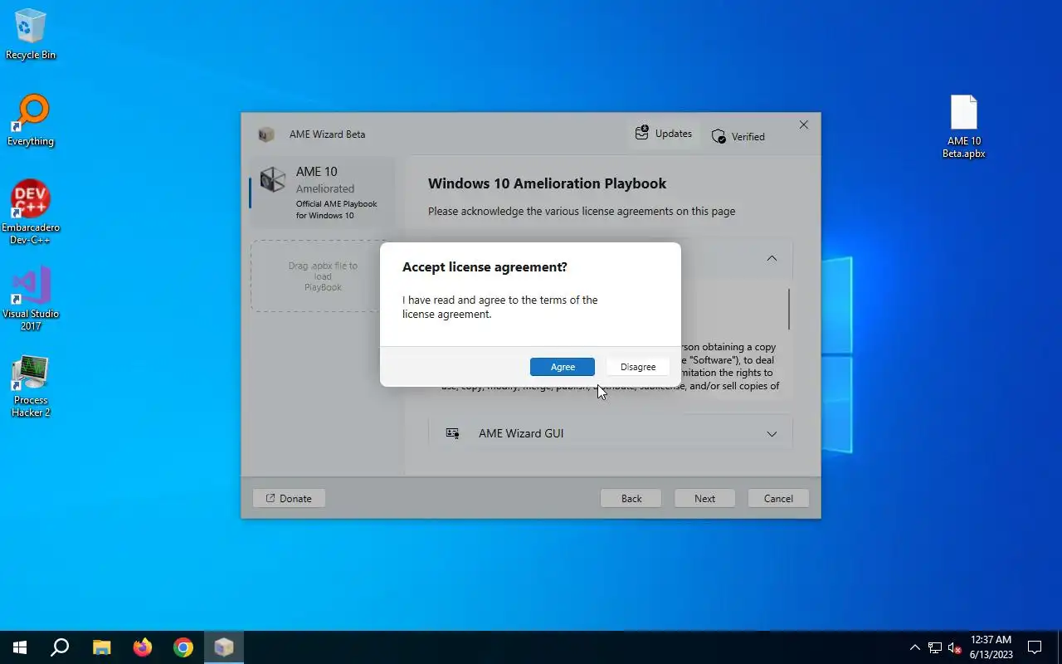Click the drag .apbx file drop zone
The width and height of the screenshot is (1062, 664).
point(323,276)
